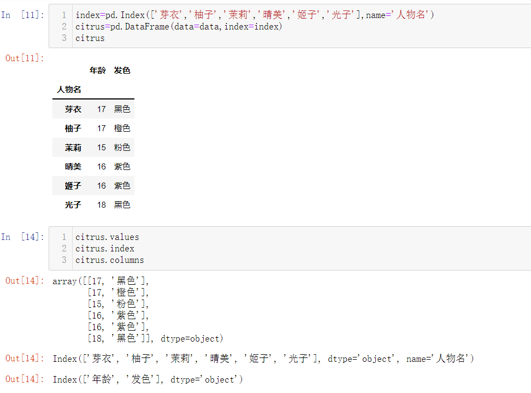Click the 光子 row label in table
Viewport: 531px width, 393px height.
(x=73, y=204)
